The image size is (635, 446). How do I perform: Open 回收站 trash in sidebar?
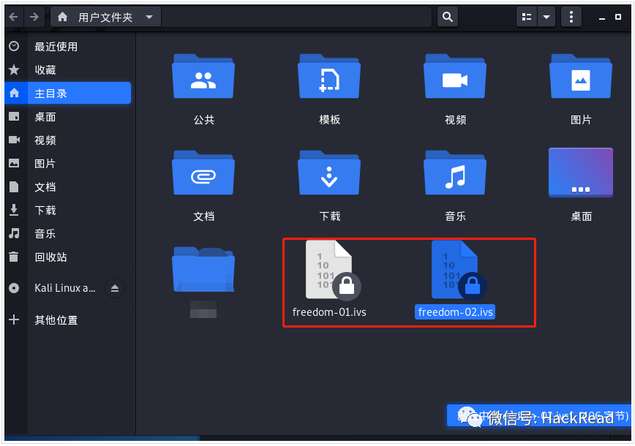(x=50, y=257)
